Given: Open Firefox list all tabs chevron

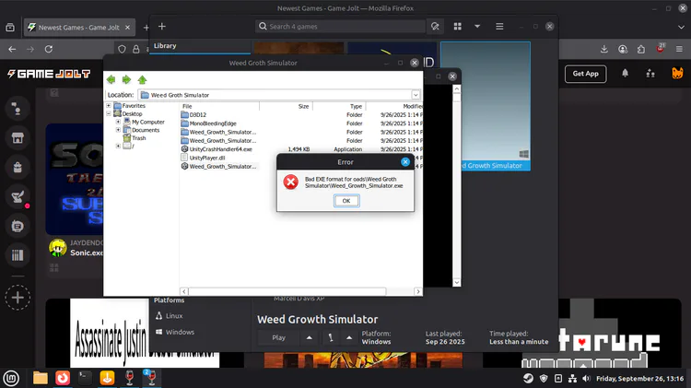Looking at the screenshot, I should 681,28.
